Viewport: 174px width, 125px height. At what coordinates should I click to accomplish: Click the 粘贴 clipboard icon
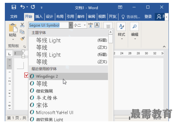point(13,28)
